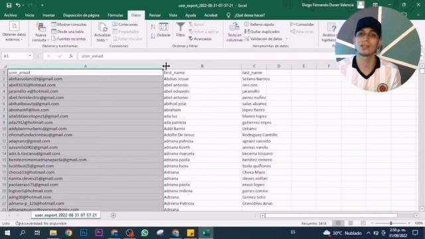Open Photoshop from taskbar
Viewport: 425px width, 239px height.
click(84, 233)
